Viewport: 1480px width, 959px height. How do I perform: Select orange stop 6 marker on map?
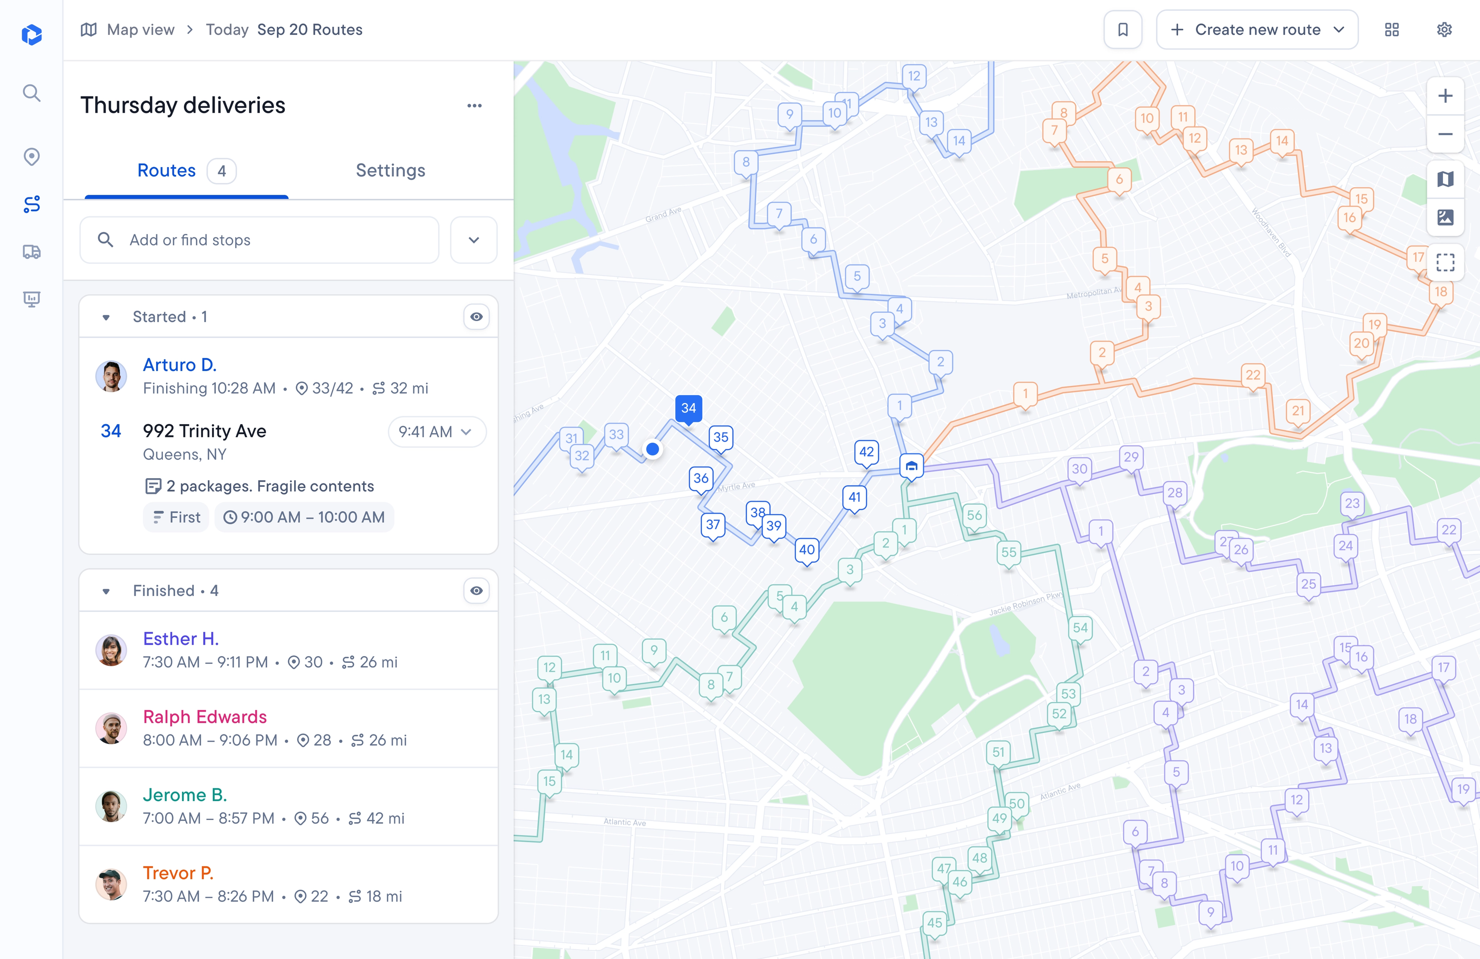[x=1119, y=181]
